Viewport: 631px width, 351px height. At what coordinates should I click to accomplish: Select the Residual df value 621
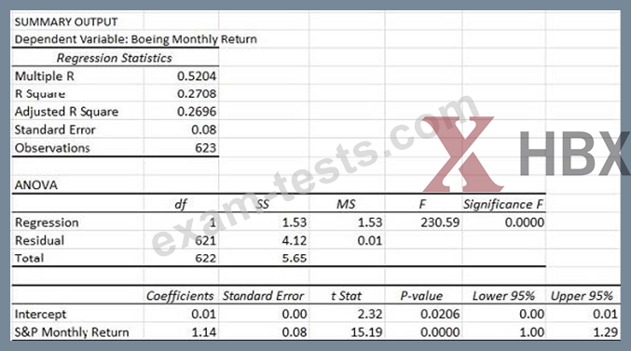click(x=205, y=240)
